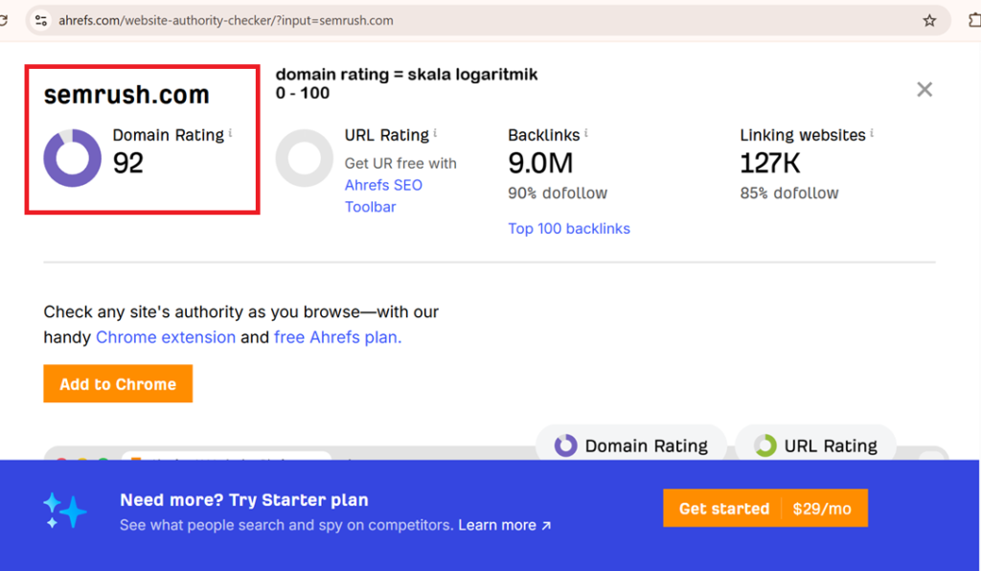This screenshot has height=571, width=981.
Task: Open the Ahrefs SEO Toolbar link
Action: 383,195
